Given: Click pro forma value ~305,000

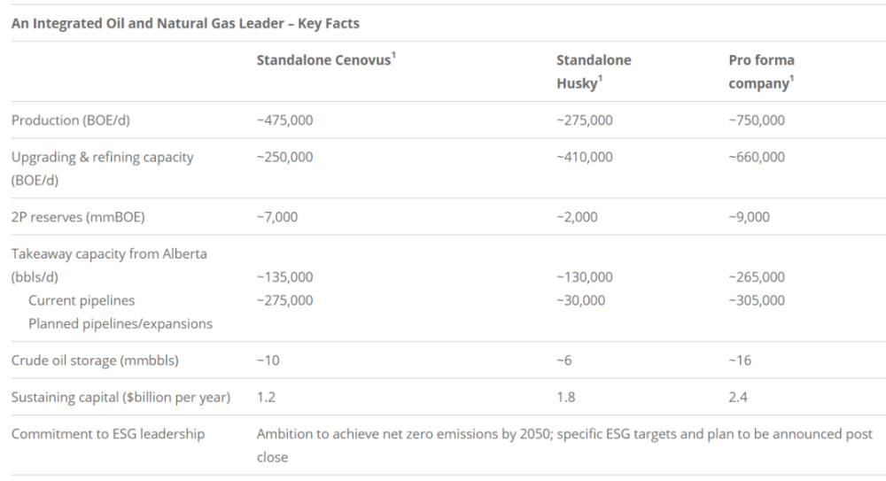Looking at the screenshot, I should tap(757, 300).
